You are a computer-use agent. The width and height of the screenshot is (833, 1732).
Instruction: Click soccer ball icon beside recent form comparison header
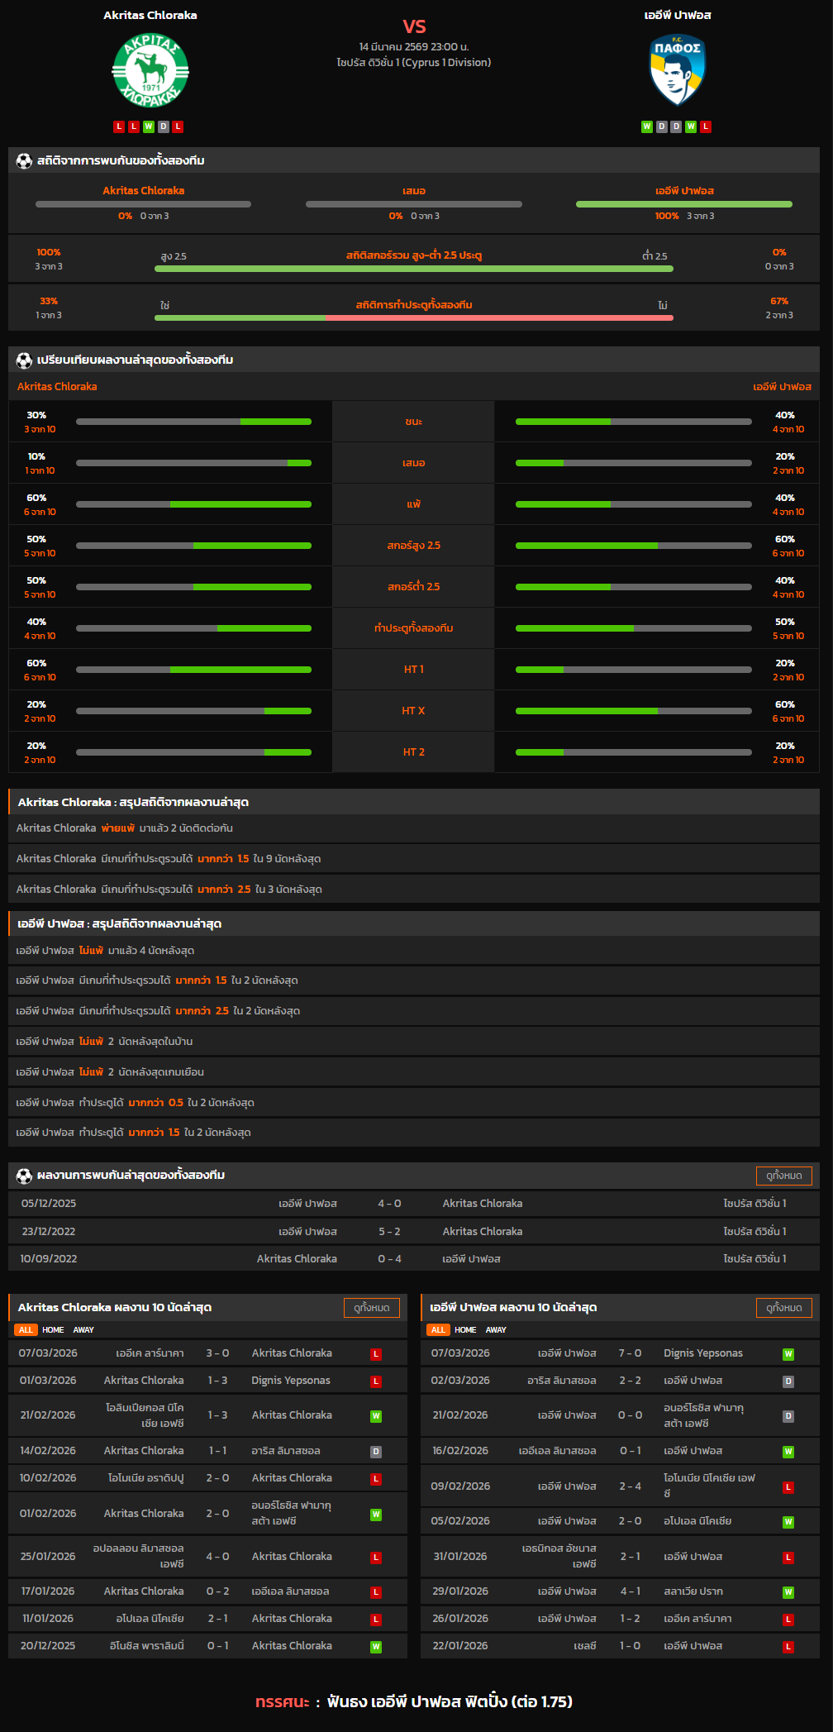(x=24, y=360)
